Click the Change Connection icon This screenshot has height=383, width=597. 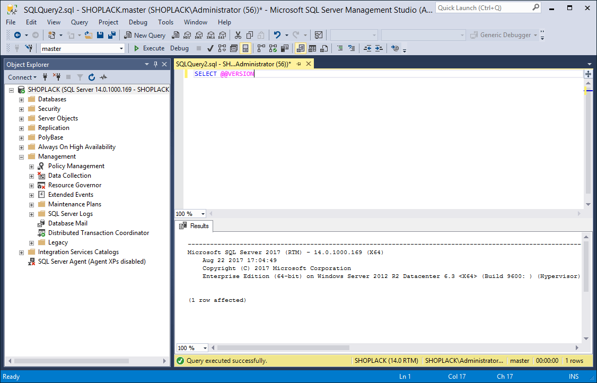[29, 48]
